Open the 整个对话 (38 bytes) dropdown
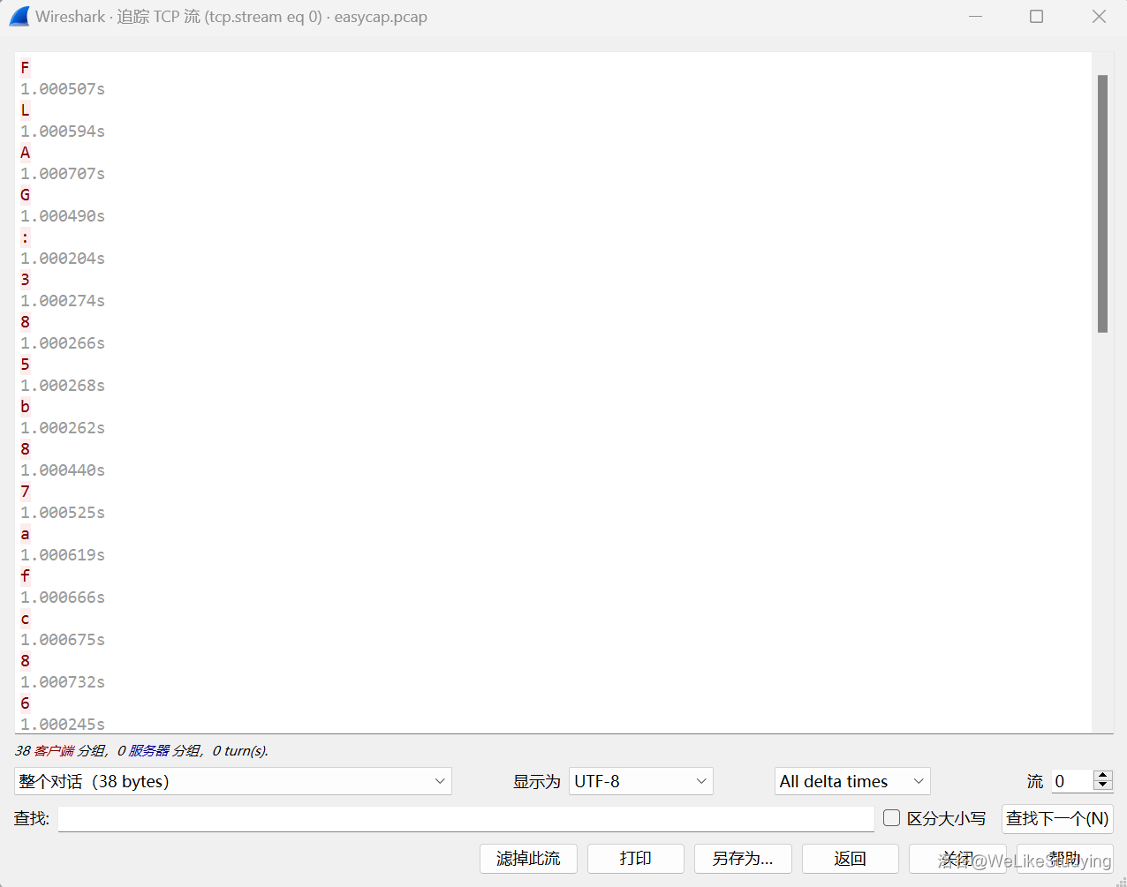Image resolution: width=1127 pixels, height=887 pixels. [x=233, y=781]
